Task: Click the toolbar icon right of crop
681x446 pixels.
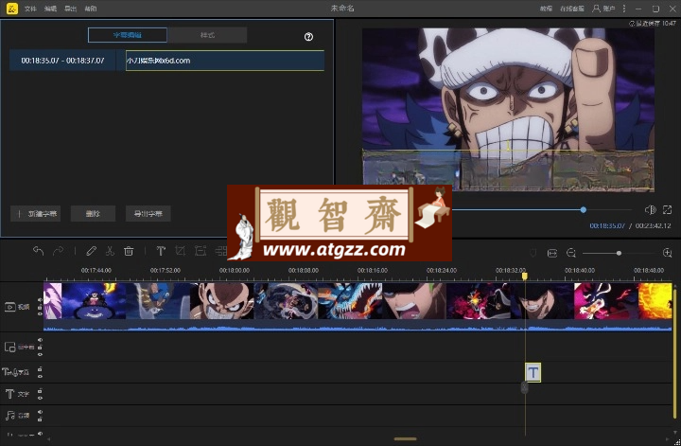Action: (x=200, y=251)
